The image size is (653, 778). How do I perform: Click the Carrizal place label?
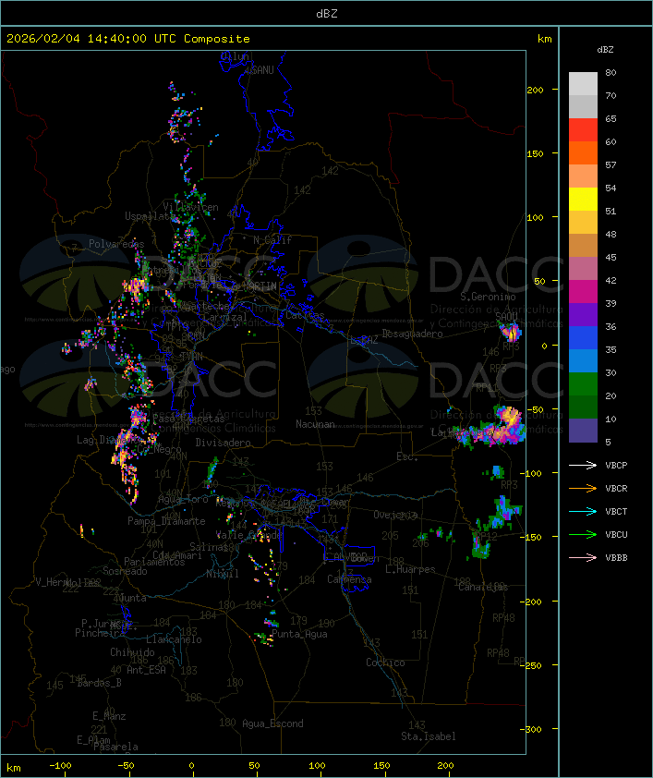225,317
